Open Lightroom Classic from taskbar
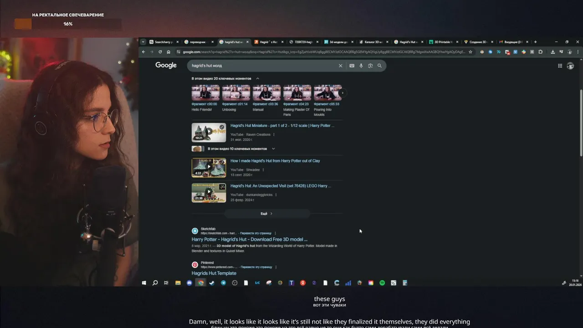583x328 pixels. pyautogui.click(x=257, y=283)
